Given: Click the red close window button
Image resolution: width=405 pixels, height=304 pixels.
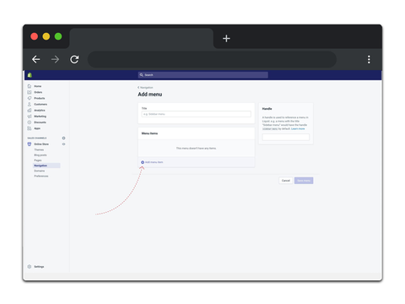Looking at the screenshot, I should click(x=34, y=36).
